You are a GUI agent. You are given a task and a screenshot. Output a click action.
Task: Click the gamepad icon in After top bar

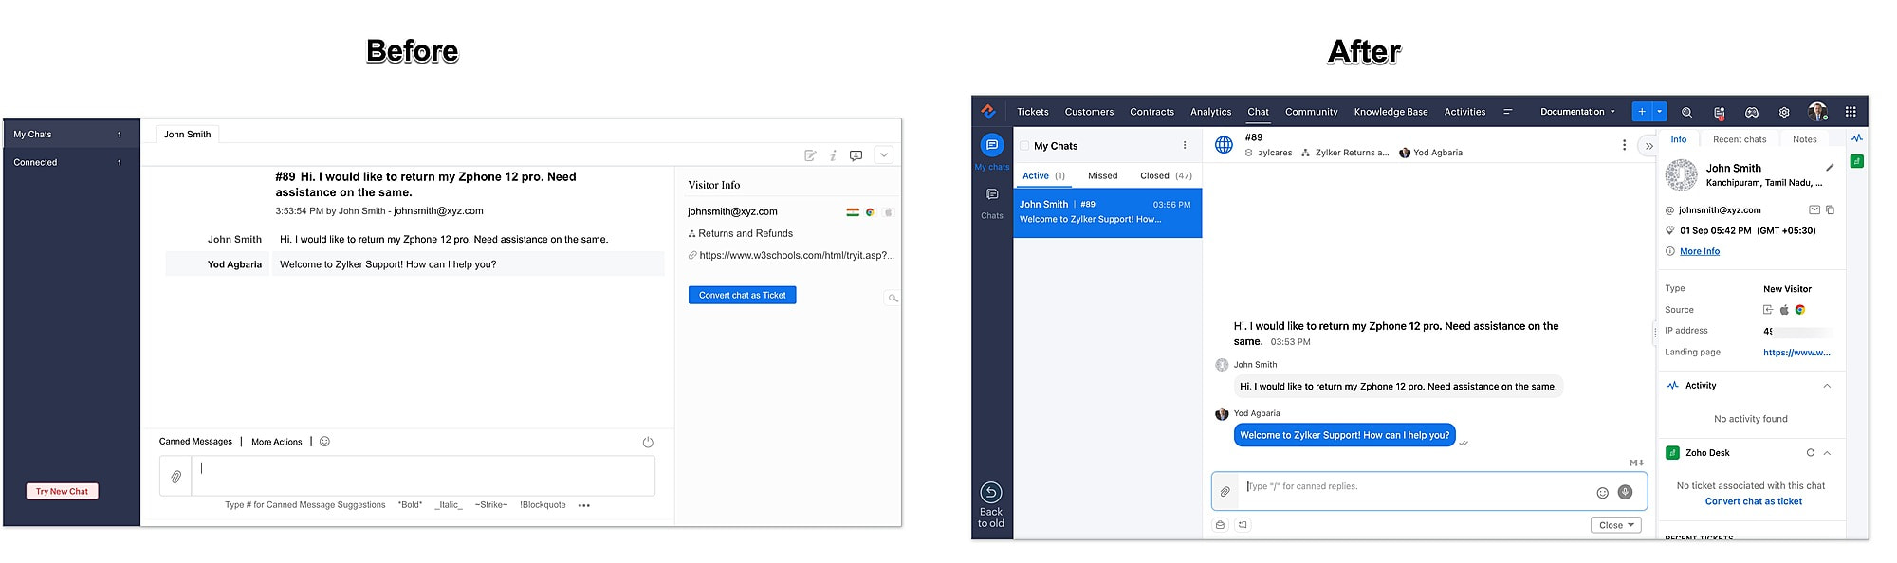[1752, 112]
